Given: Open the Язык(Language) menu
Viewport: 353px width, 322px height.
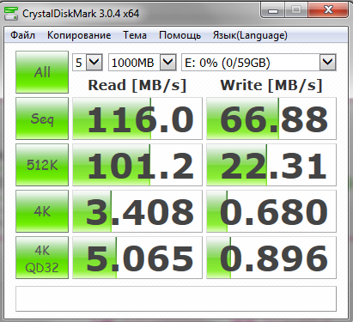Looking at the screenshot, I should (x=250, y=35).
